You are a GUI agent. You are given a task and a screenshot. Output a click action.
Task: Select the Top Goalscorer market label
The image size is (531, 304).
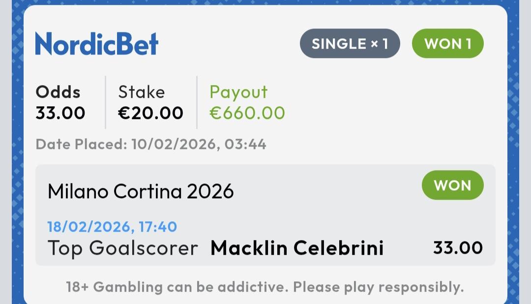pyautogui.click(x=123, y=248)
